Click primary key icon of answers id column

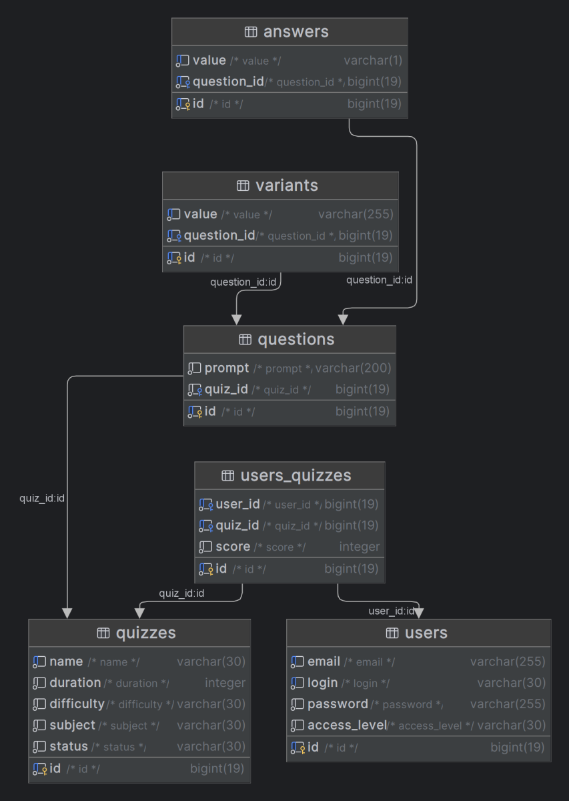tap(183, 104)
